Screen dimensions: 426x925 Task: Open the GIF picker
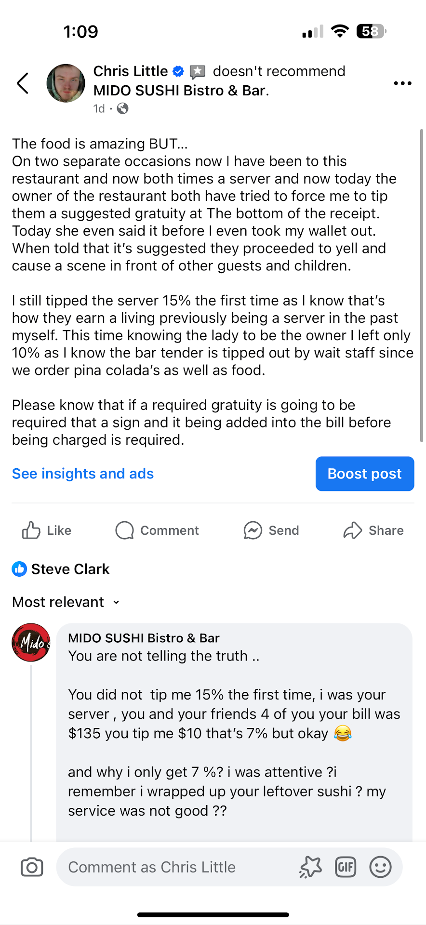coord(346,867)
